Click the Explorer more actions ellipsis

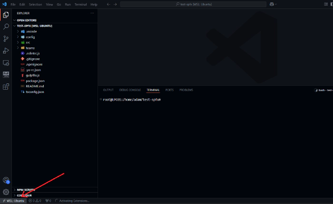[x=92, y=13]
